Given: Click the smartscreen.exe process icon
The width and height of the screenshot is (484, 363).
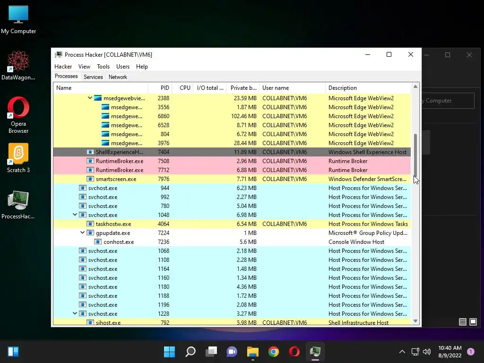Looking at the screenshot, I should click(90, 179).
